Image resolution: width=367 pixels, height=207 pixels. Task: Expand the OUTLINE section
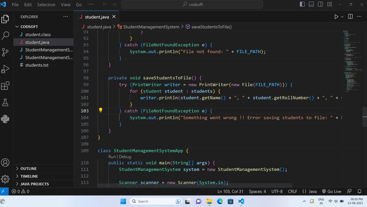(x=28, y=168)
